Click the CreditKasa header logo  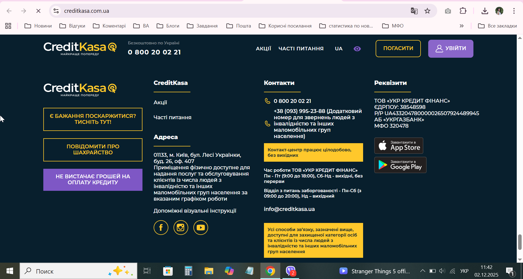click(80, 49)
